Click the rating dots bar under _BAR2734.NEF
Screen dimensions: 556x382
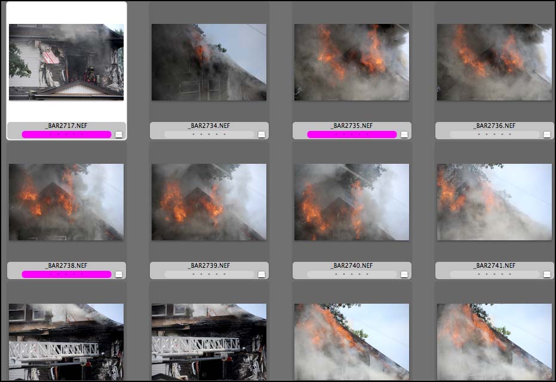click(209, 135)
